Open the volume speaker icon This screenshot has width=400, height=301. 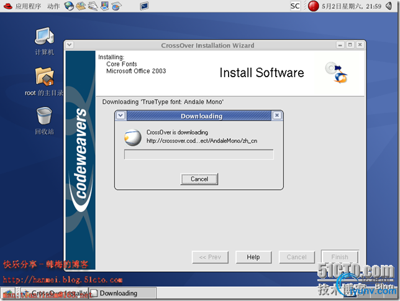coord(389,6)
